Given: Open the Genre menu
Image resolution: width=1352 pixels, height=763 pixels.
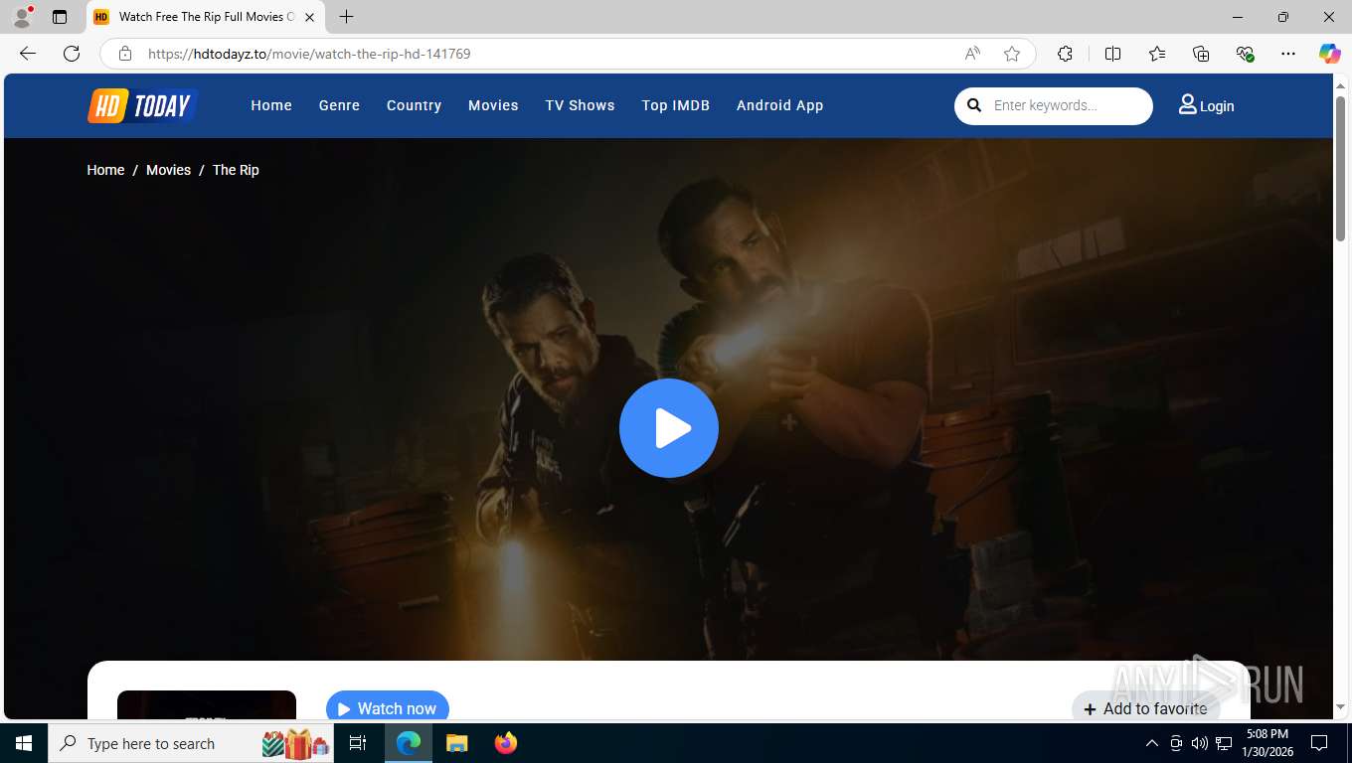Looking at the screenshot, I should 339,105.
